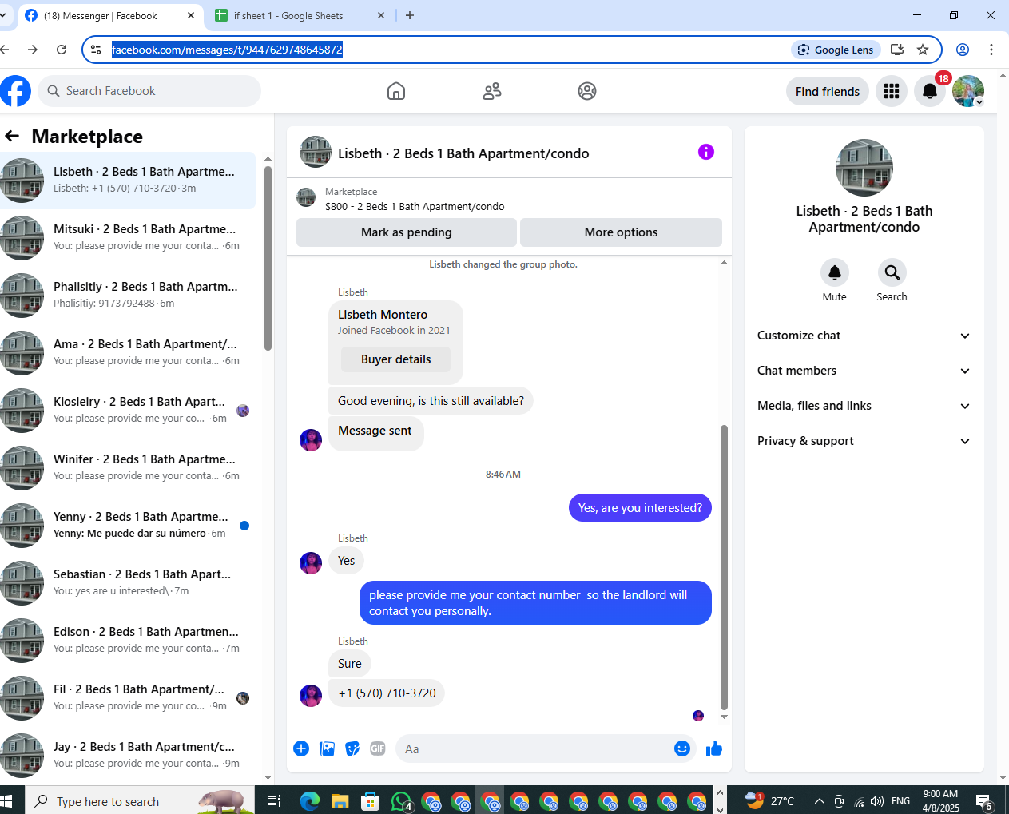Open the $800 2 Beds listing link
Image resolution: width=1009 pixels, height=814 pixels.
coord(415,206)
